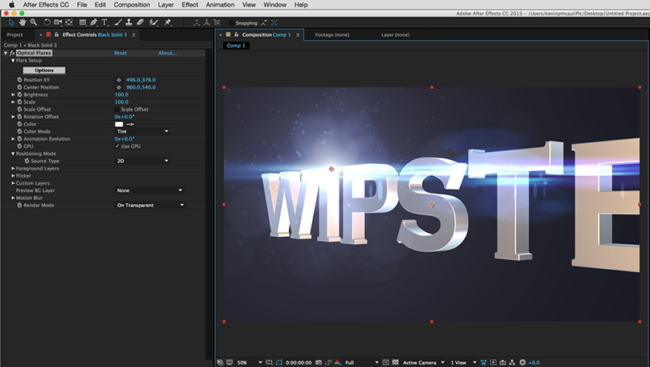Open the Color Mode Tint dropdown

point(142,132)
